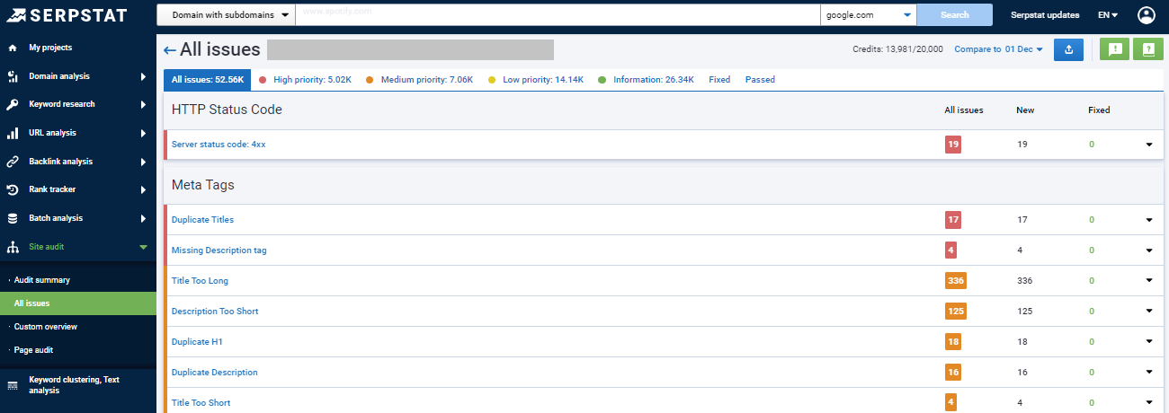
Task: Open Custom overview menu item
Action: click(46, 327)
